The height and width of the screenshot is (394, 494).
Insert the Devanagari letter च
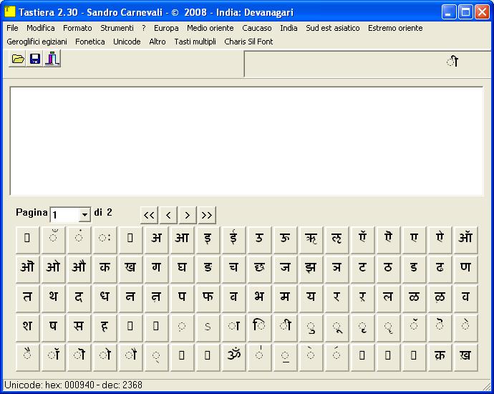coord(234,269)
